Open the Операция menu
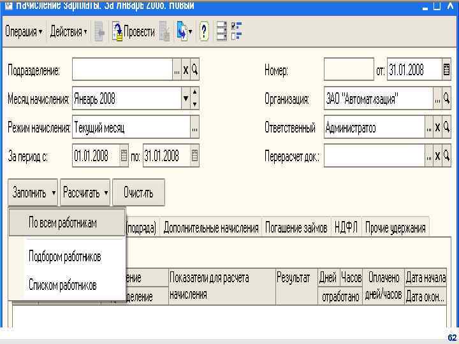 coord(24,32)
